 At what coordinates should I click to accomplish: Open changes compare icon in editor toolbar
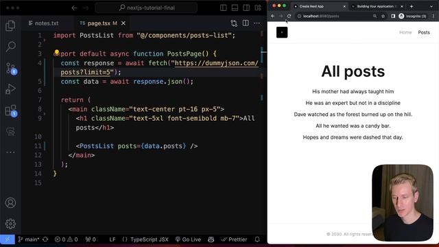click(x=234, y=23)
